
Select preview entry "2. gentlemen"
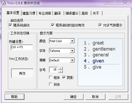tap(100, 49)
